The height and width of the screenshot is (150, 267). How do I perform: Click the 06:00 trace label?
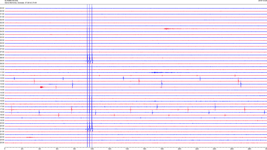(2, 43)
